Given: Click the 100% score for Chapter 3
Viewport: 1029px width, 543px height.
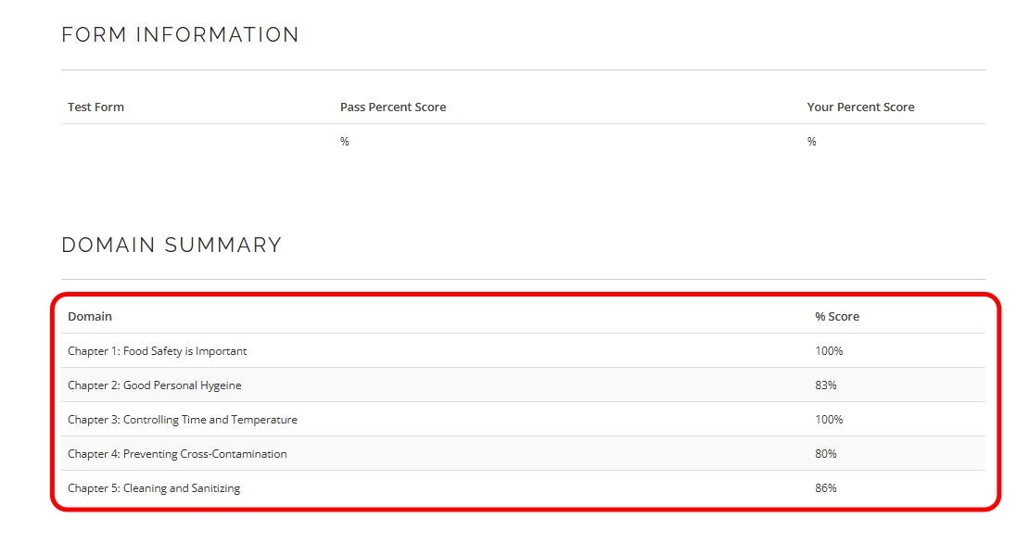Looking at the screenshot, I should 829,420.
